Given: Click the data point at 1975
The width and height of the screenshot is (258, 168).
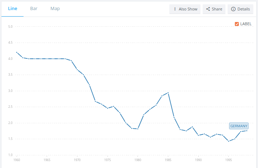Looking at the screenshot, I should pos(107,108).
